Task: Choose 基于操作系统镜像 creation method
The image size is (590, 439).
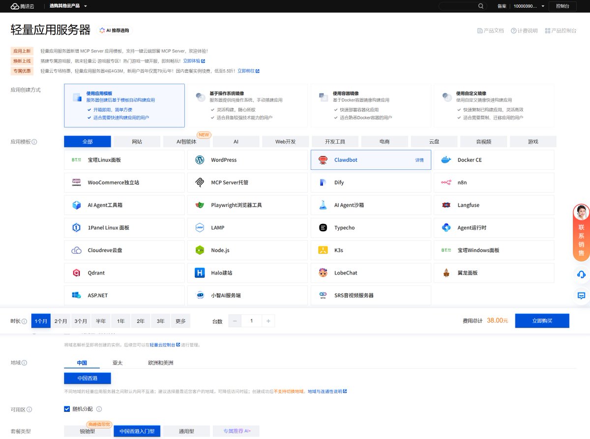Action: coord(247,105)
